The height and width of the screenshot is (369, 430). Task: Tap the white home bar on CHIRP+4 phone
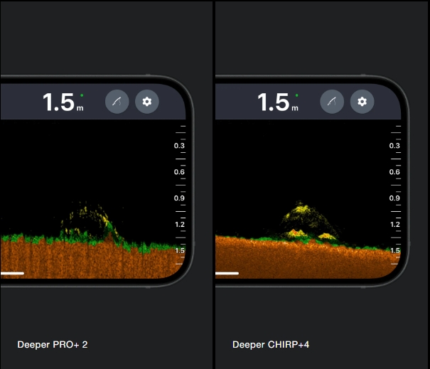tap(227, 273)
